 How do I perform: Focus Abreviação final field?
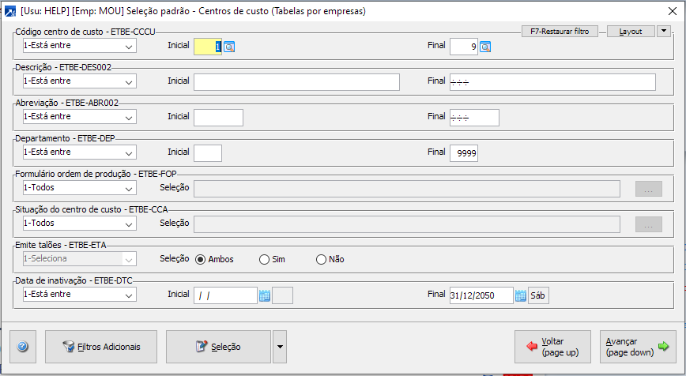coord(474,118)
